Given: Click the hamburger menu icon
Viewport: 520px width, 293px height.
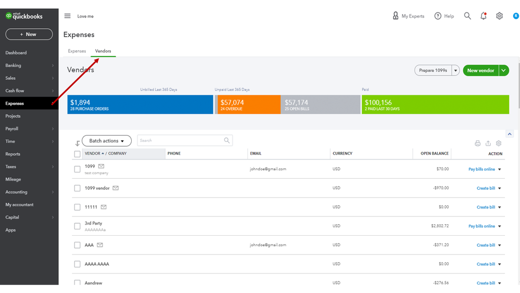Looking at the screenshot, I should coord(67,16).
